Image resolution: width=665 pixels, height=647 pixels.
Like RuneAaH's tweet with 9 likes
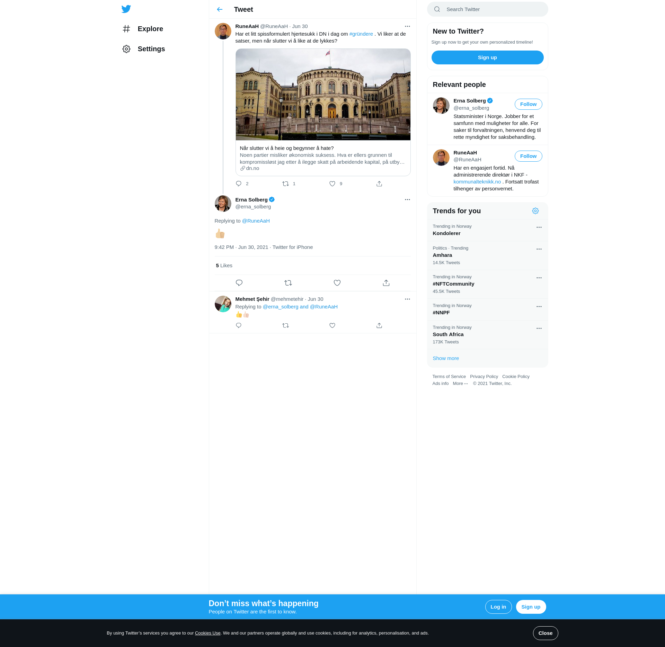pos(332,183)
